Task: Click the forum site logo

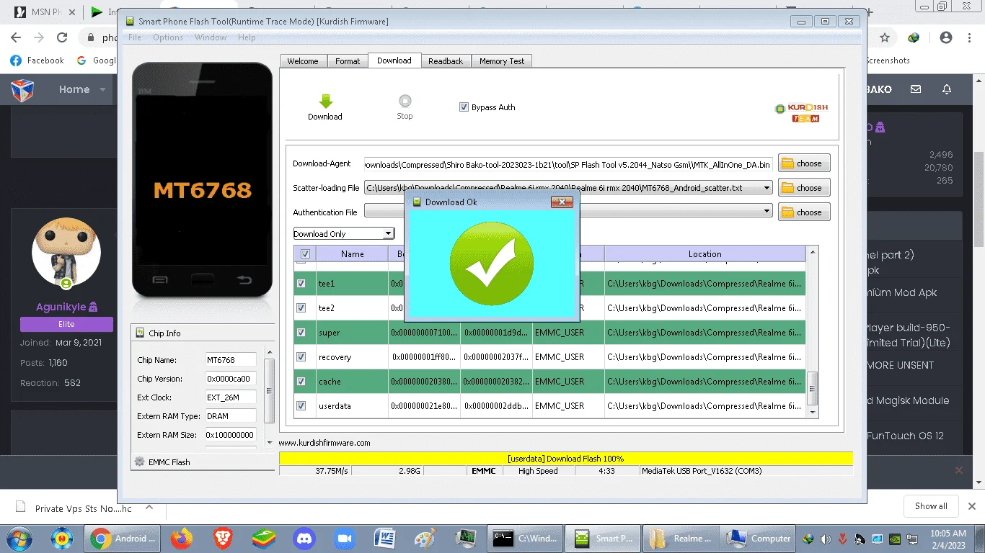Action: pos(22,90)
